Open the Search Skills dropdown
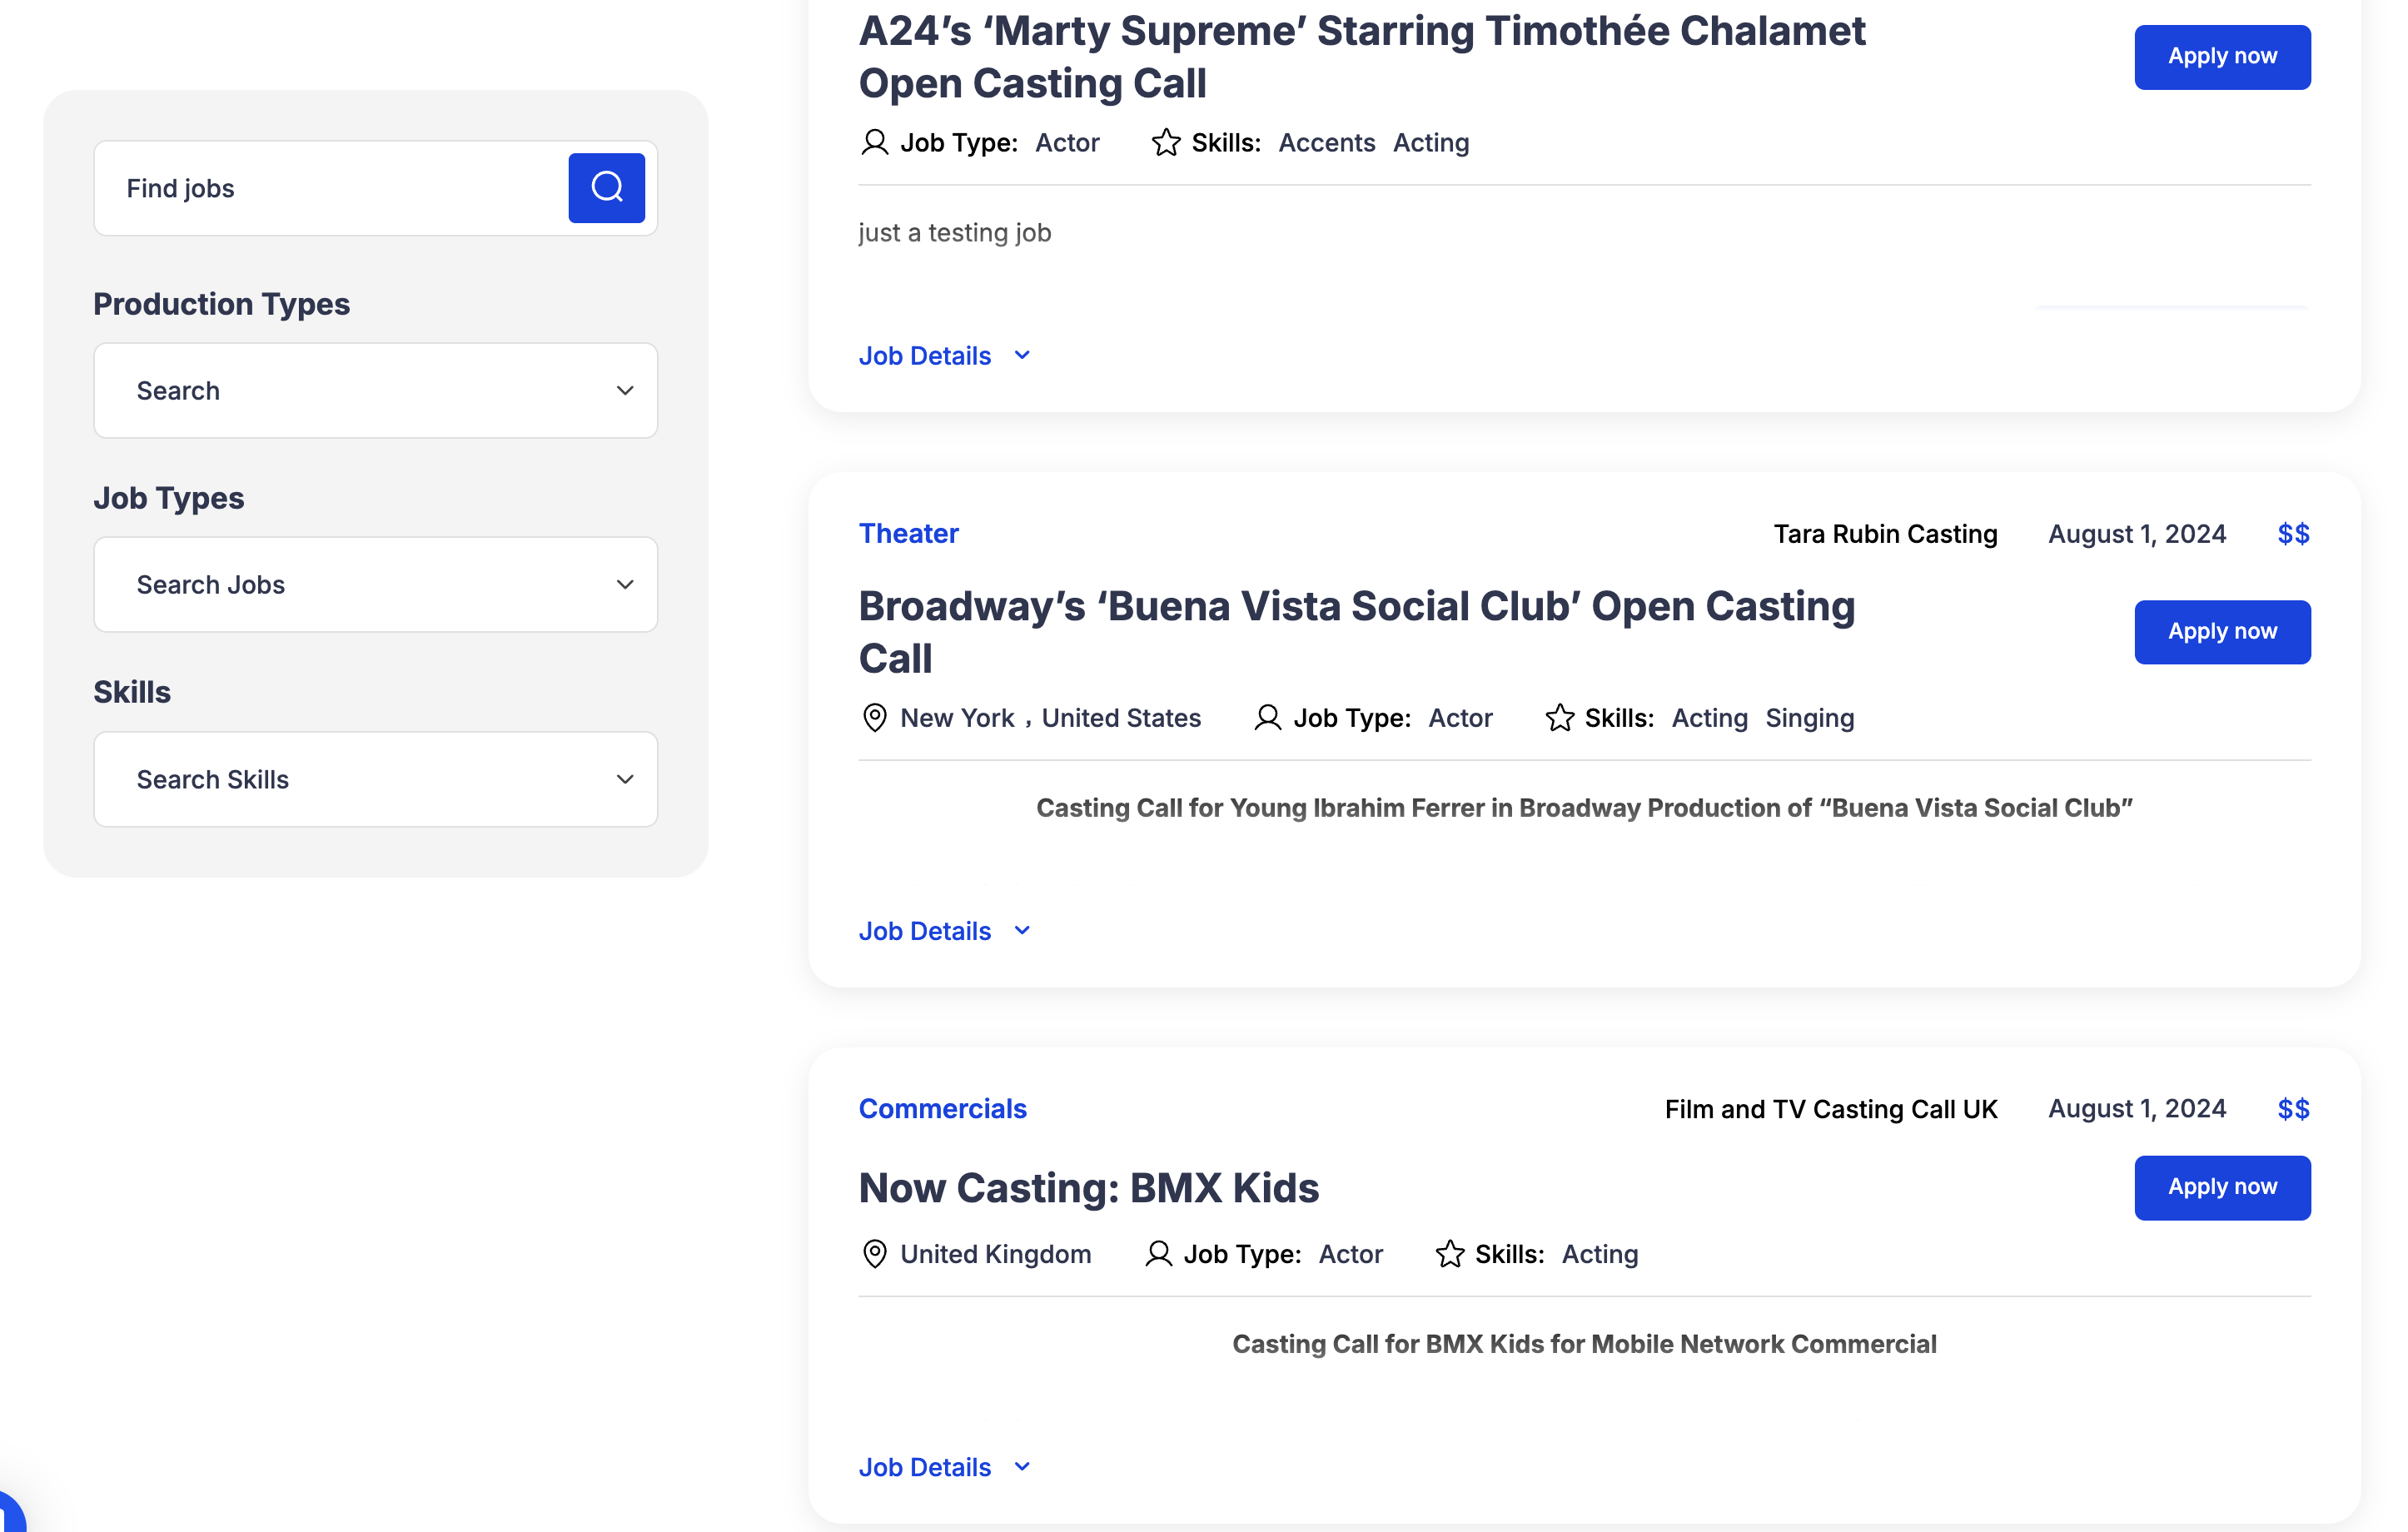The width and height of the screenshot is (2408, 1532). tap(375, 780)
